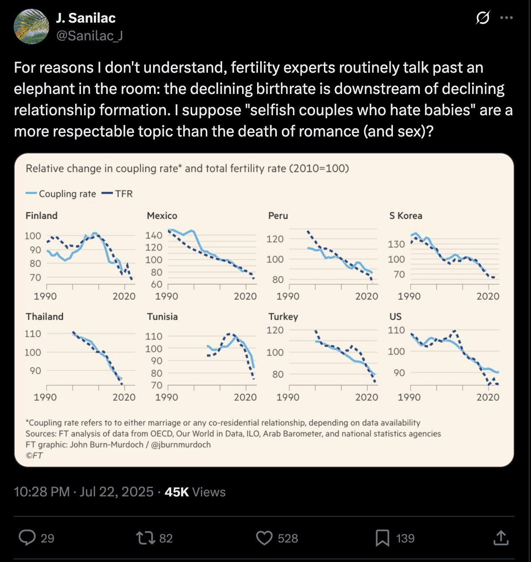Open the fertility chart image
This screenshot has width=531, height=562.
(x=264, y=310)
